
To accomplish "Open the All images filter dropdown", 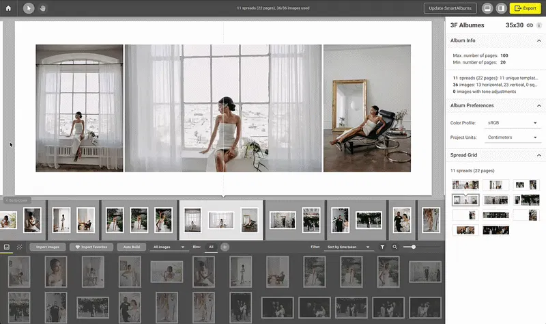I will 169,247.
